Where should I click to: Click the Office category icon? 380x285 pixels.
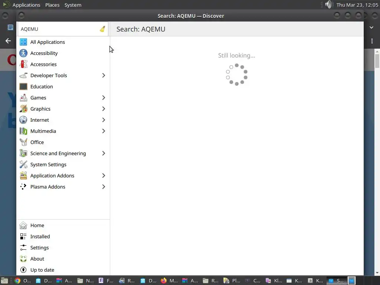point(23,142)
